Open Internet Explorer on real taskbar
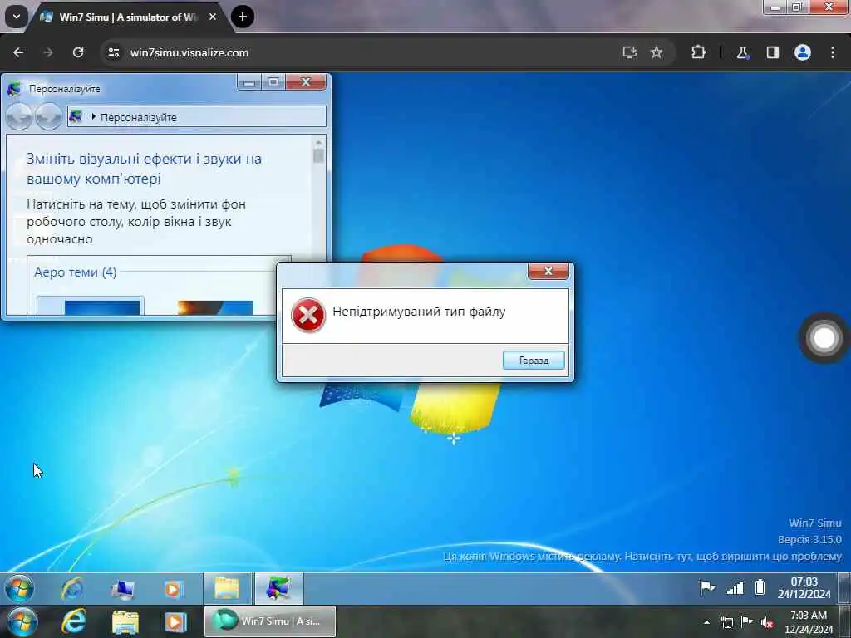 (74, 621)
